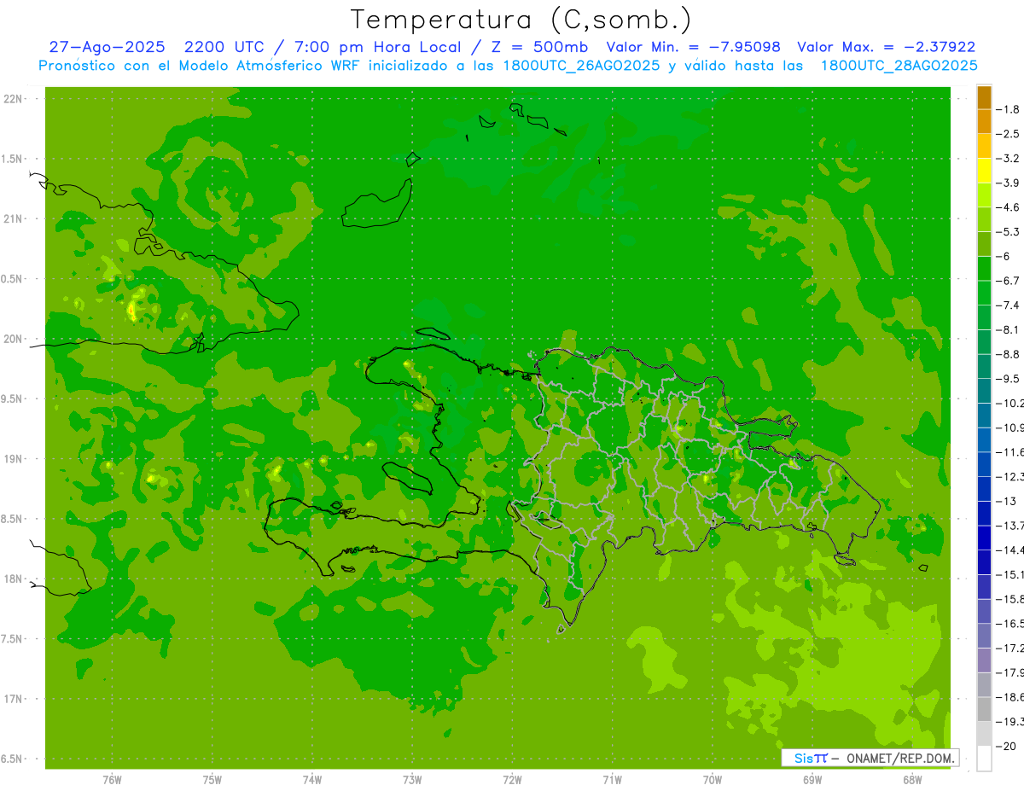Viewport: 1024px width, 791px height.
Task: Click the '73W' longitude label
Action: point(412,779)
